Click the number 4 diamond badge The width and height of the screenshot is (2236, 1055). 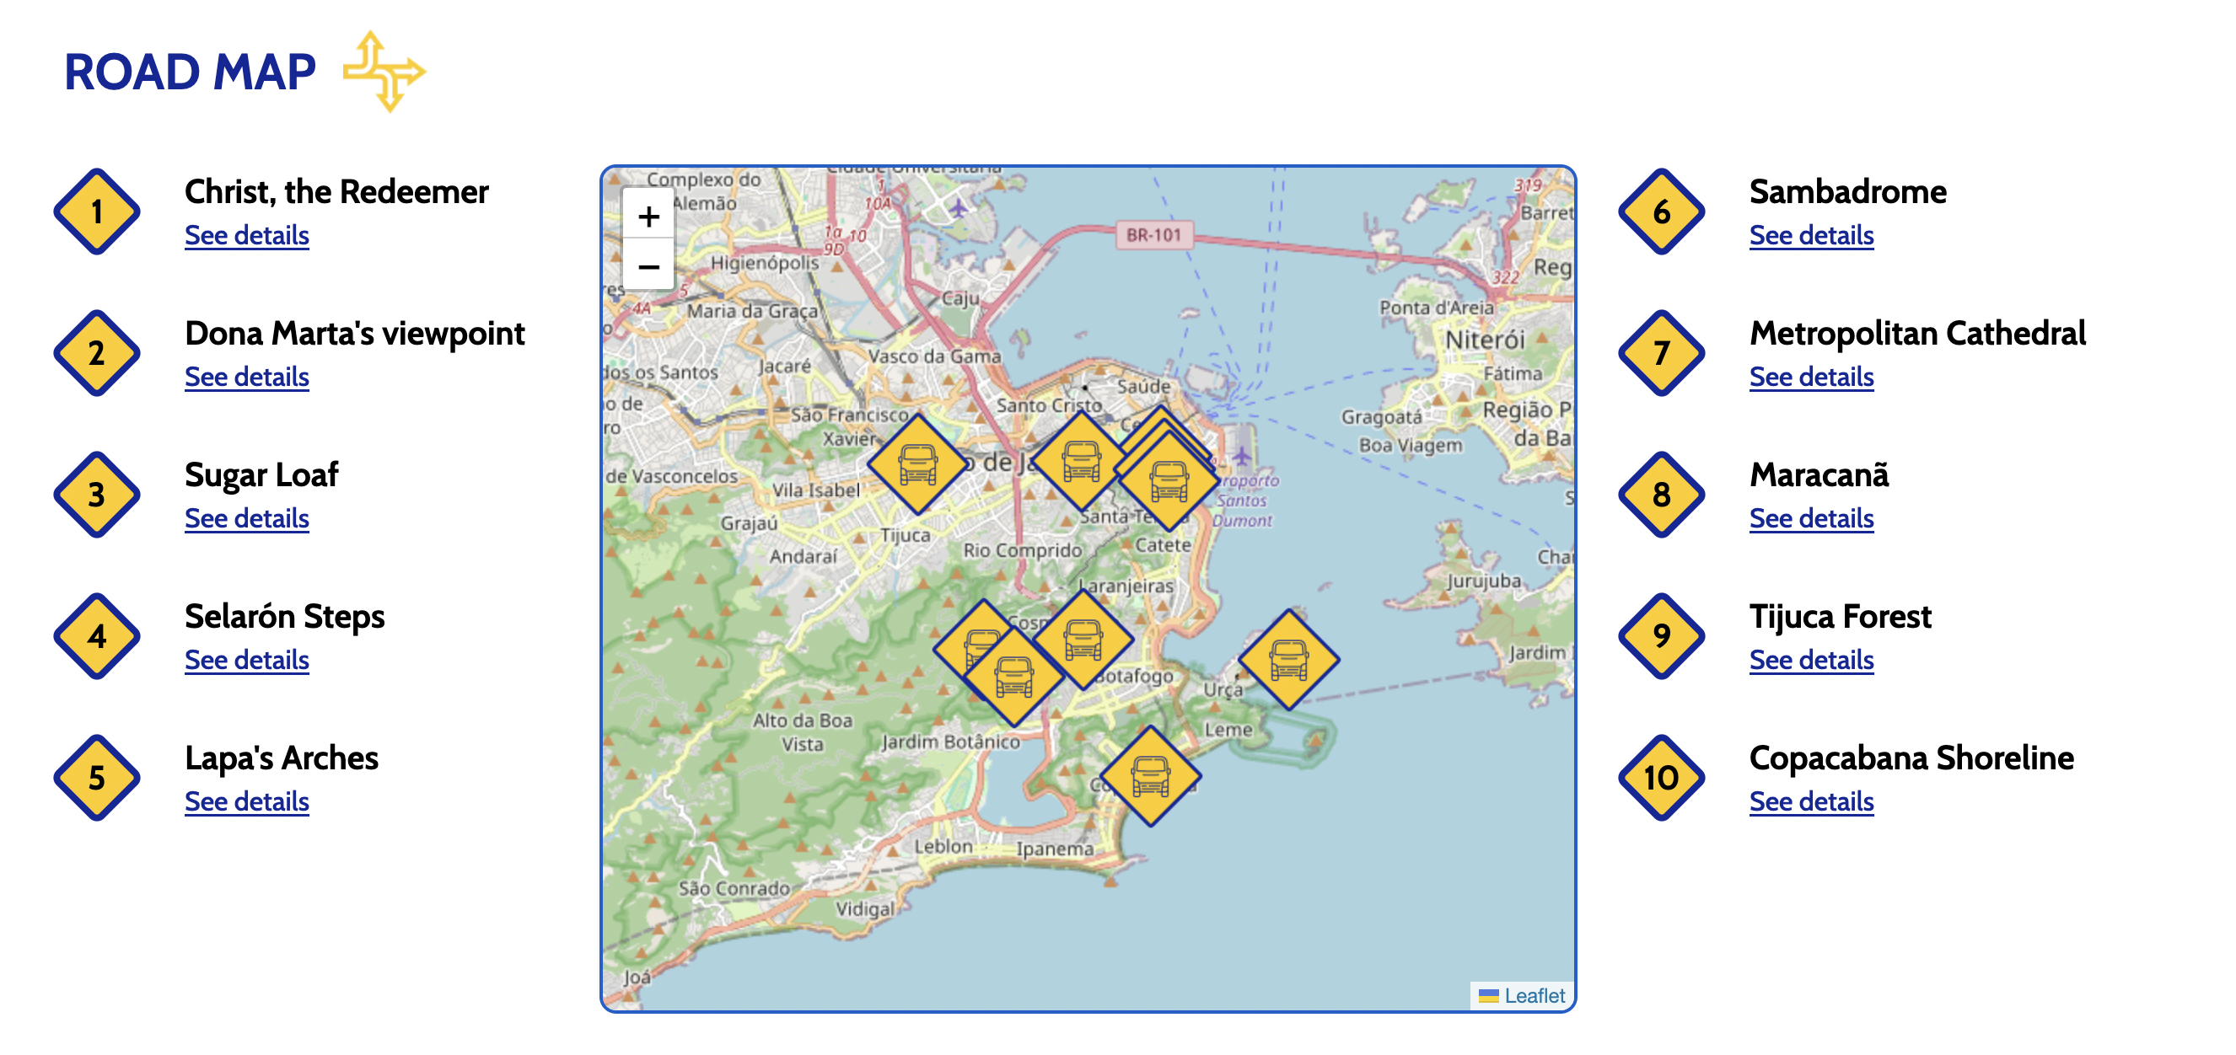point(97,636)
